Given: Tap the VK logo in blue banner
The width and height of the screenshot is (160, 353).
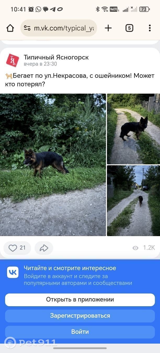Looking at the screenshot, I should pyautogui.click(x=13, y=272).
